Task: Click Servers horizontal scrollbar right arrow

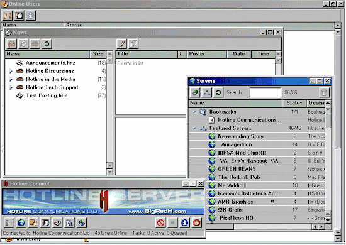Action: [321, 227]
